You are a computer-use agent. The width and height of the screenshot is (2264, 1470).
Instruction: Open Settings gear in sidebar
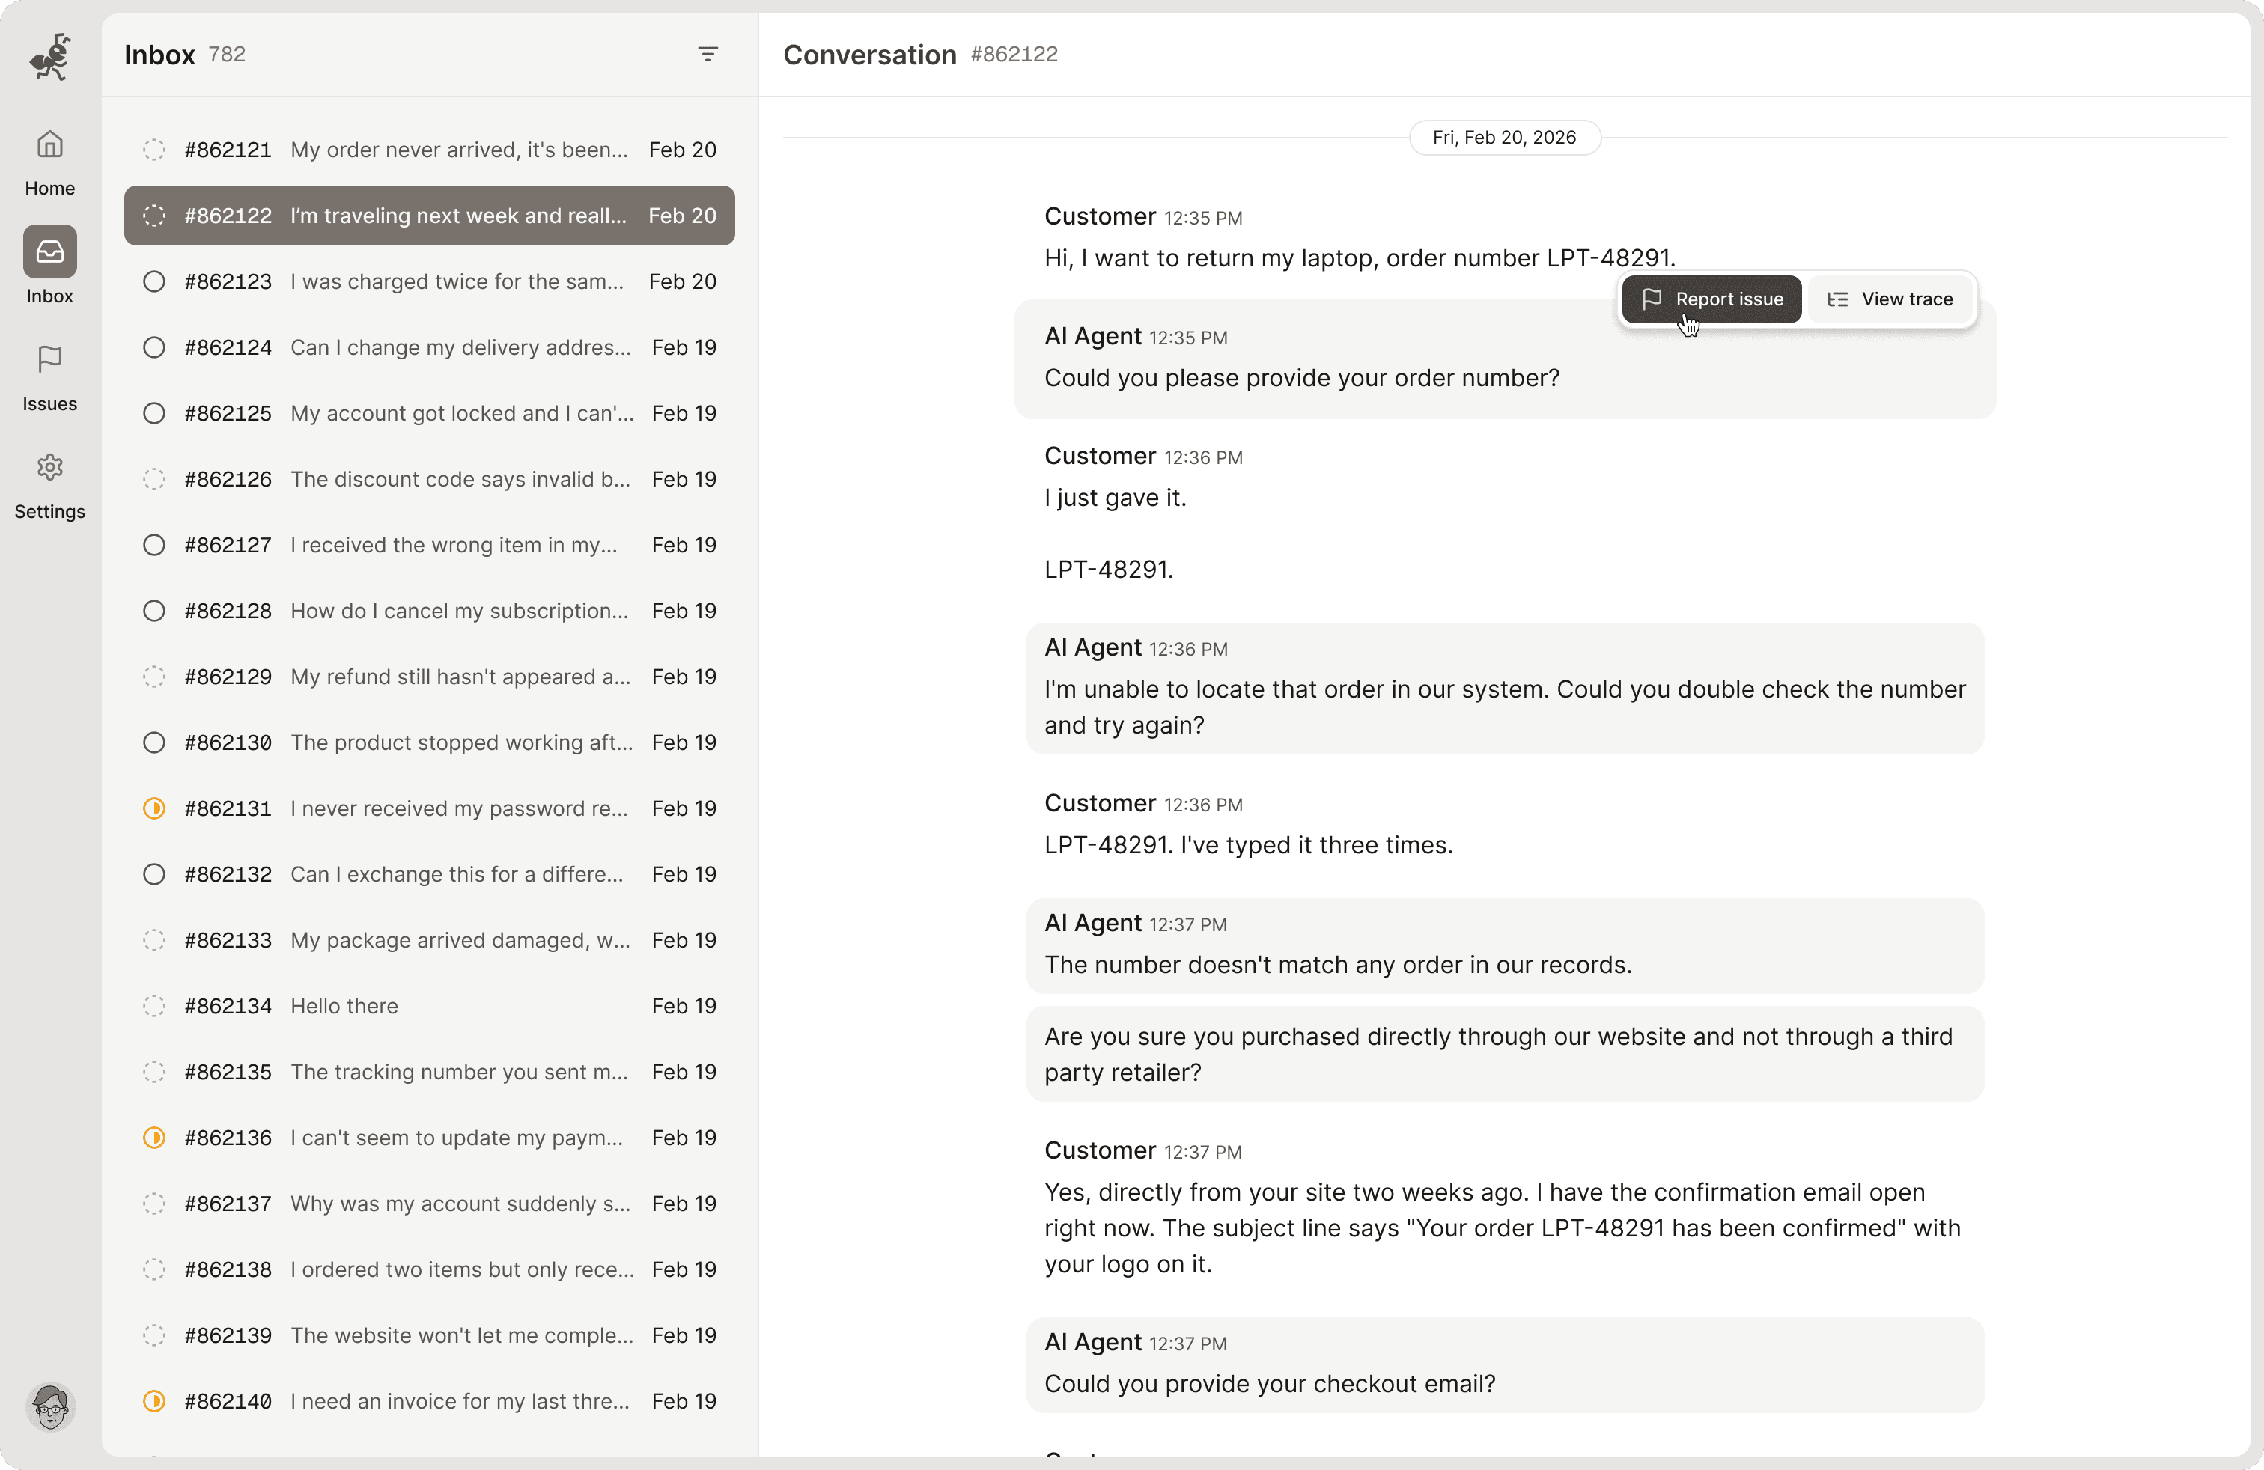[x=49, y=467]
